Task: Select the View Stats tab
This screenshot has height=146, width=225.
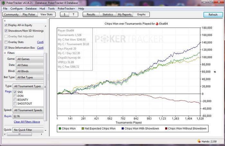Action: (x=47, y=14)
